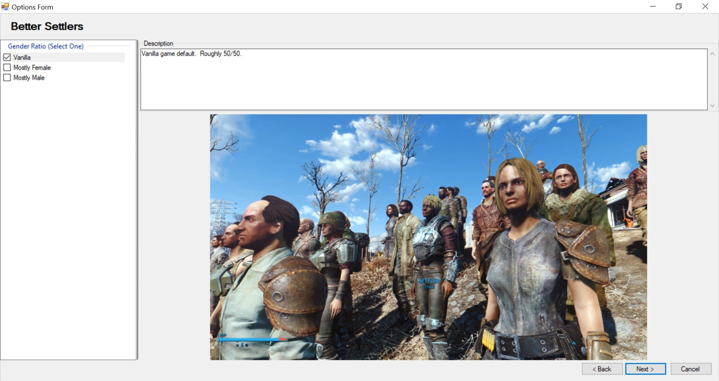Go to the next installer step
The image size is (719, 381).
tap(645, 369)
